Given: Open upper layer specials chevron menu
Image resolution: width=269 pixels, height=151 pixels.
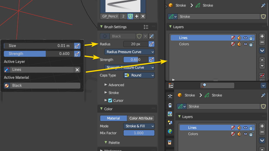Looking at the screenshot, I should 262,51.
